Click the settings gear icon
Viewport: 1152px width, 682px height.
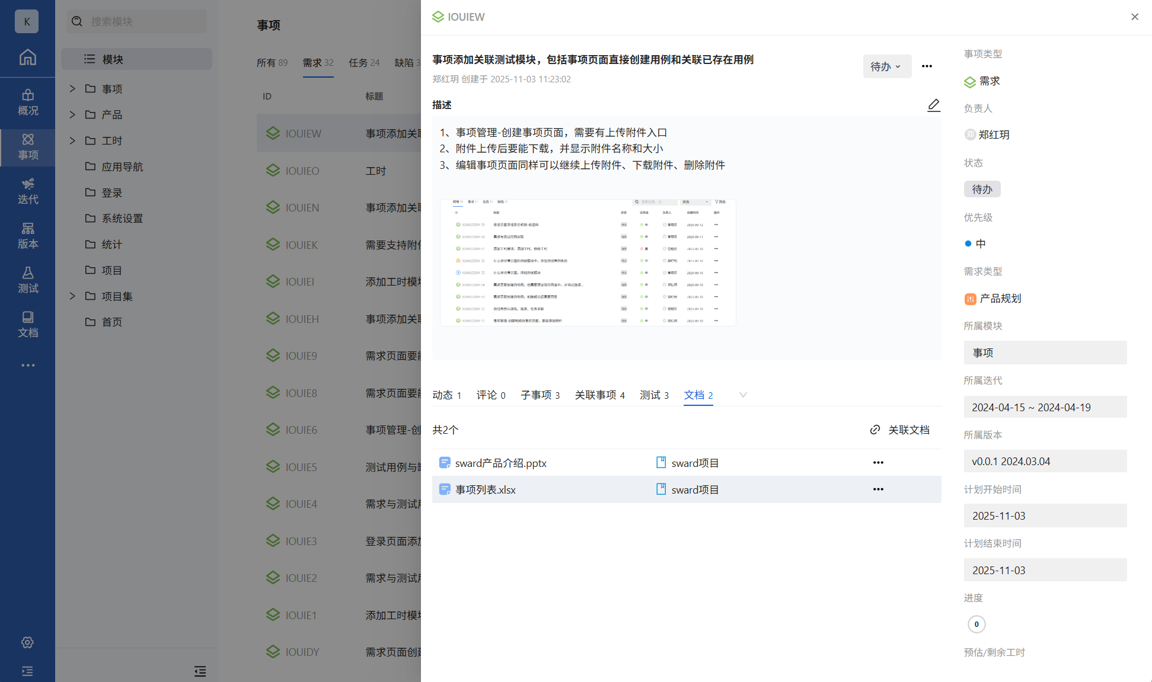27,642
